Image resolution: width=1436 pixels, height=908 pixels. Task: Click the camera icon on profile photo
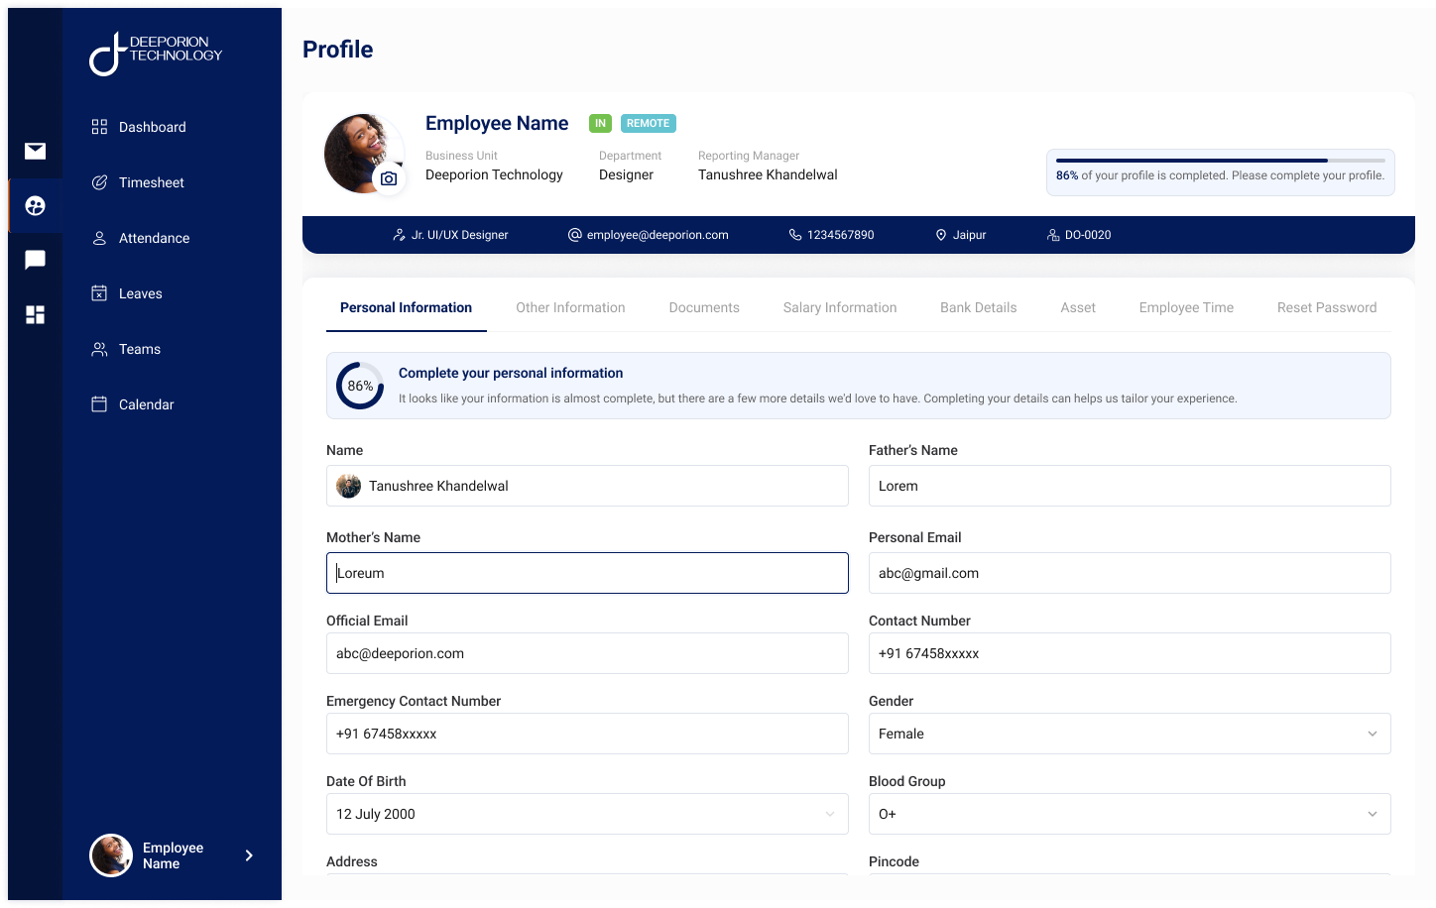click(x=389, y=178)
